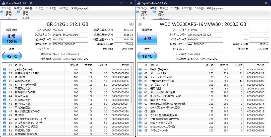
Task: Click 総ウェアレベリング回数 row
Action: 66,127
